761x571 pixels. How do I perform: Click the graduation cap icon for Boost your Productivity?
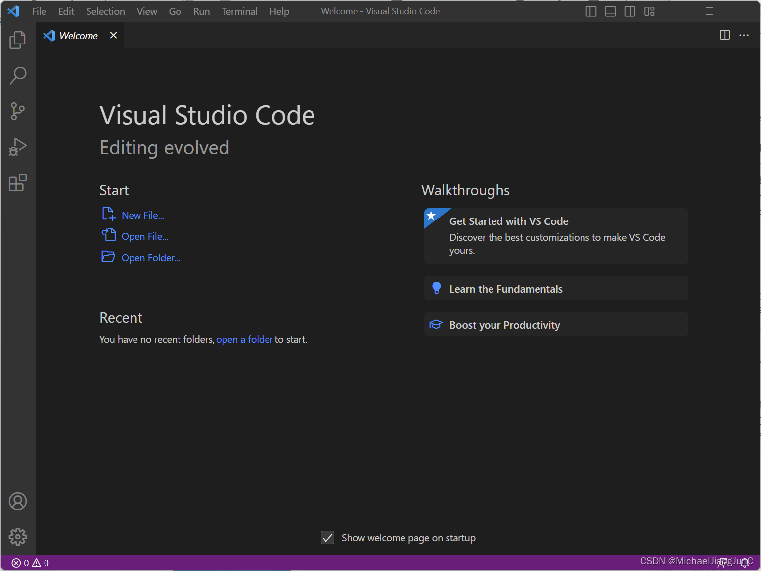tap(436, 324)
